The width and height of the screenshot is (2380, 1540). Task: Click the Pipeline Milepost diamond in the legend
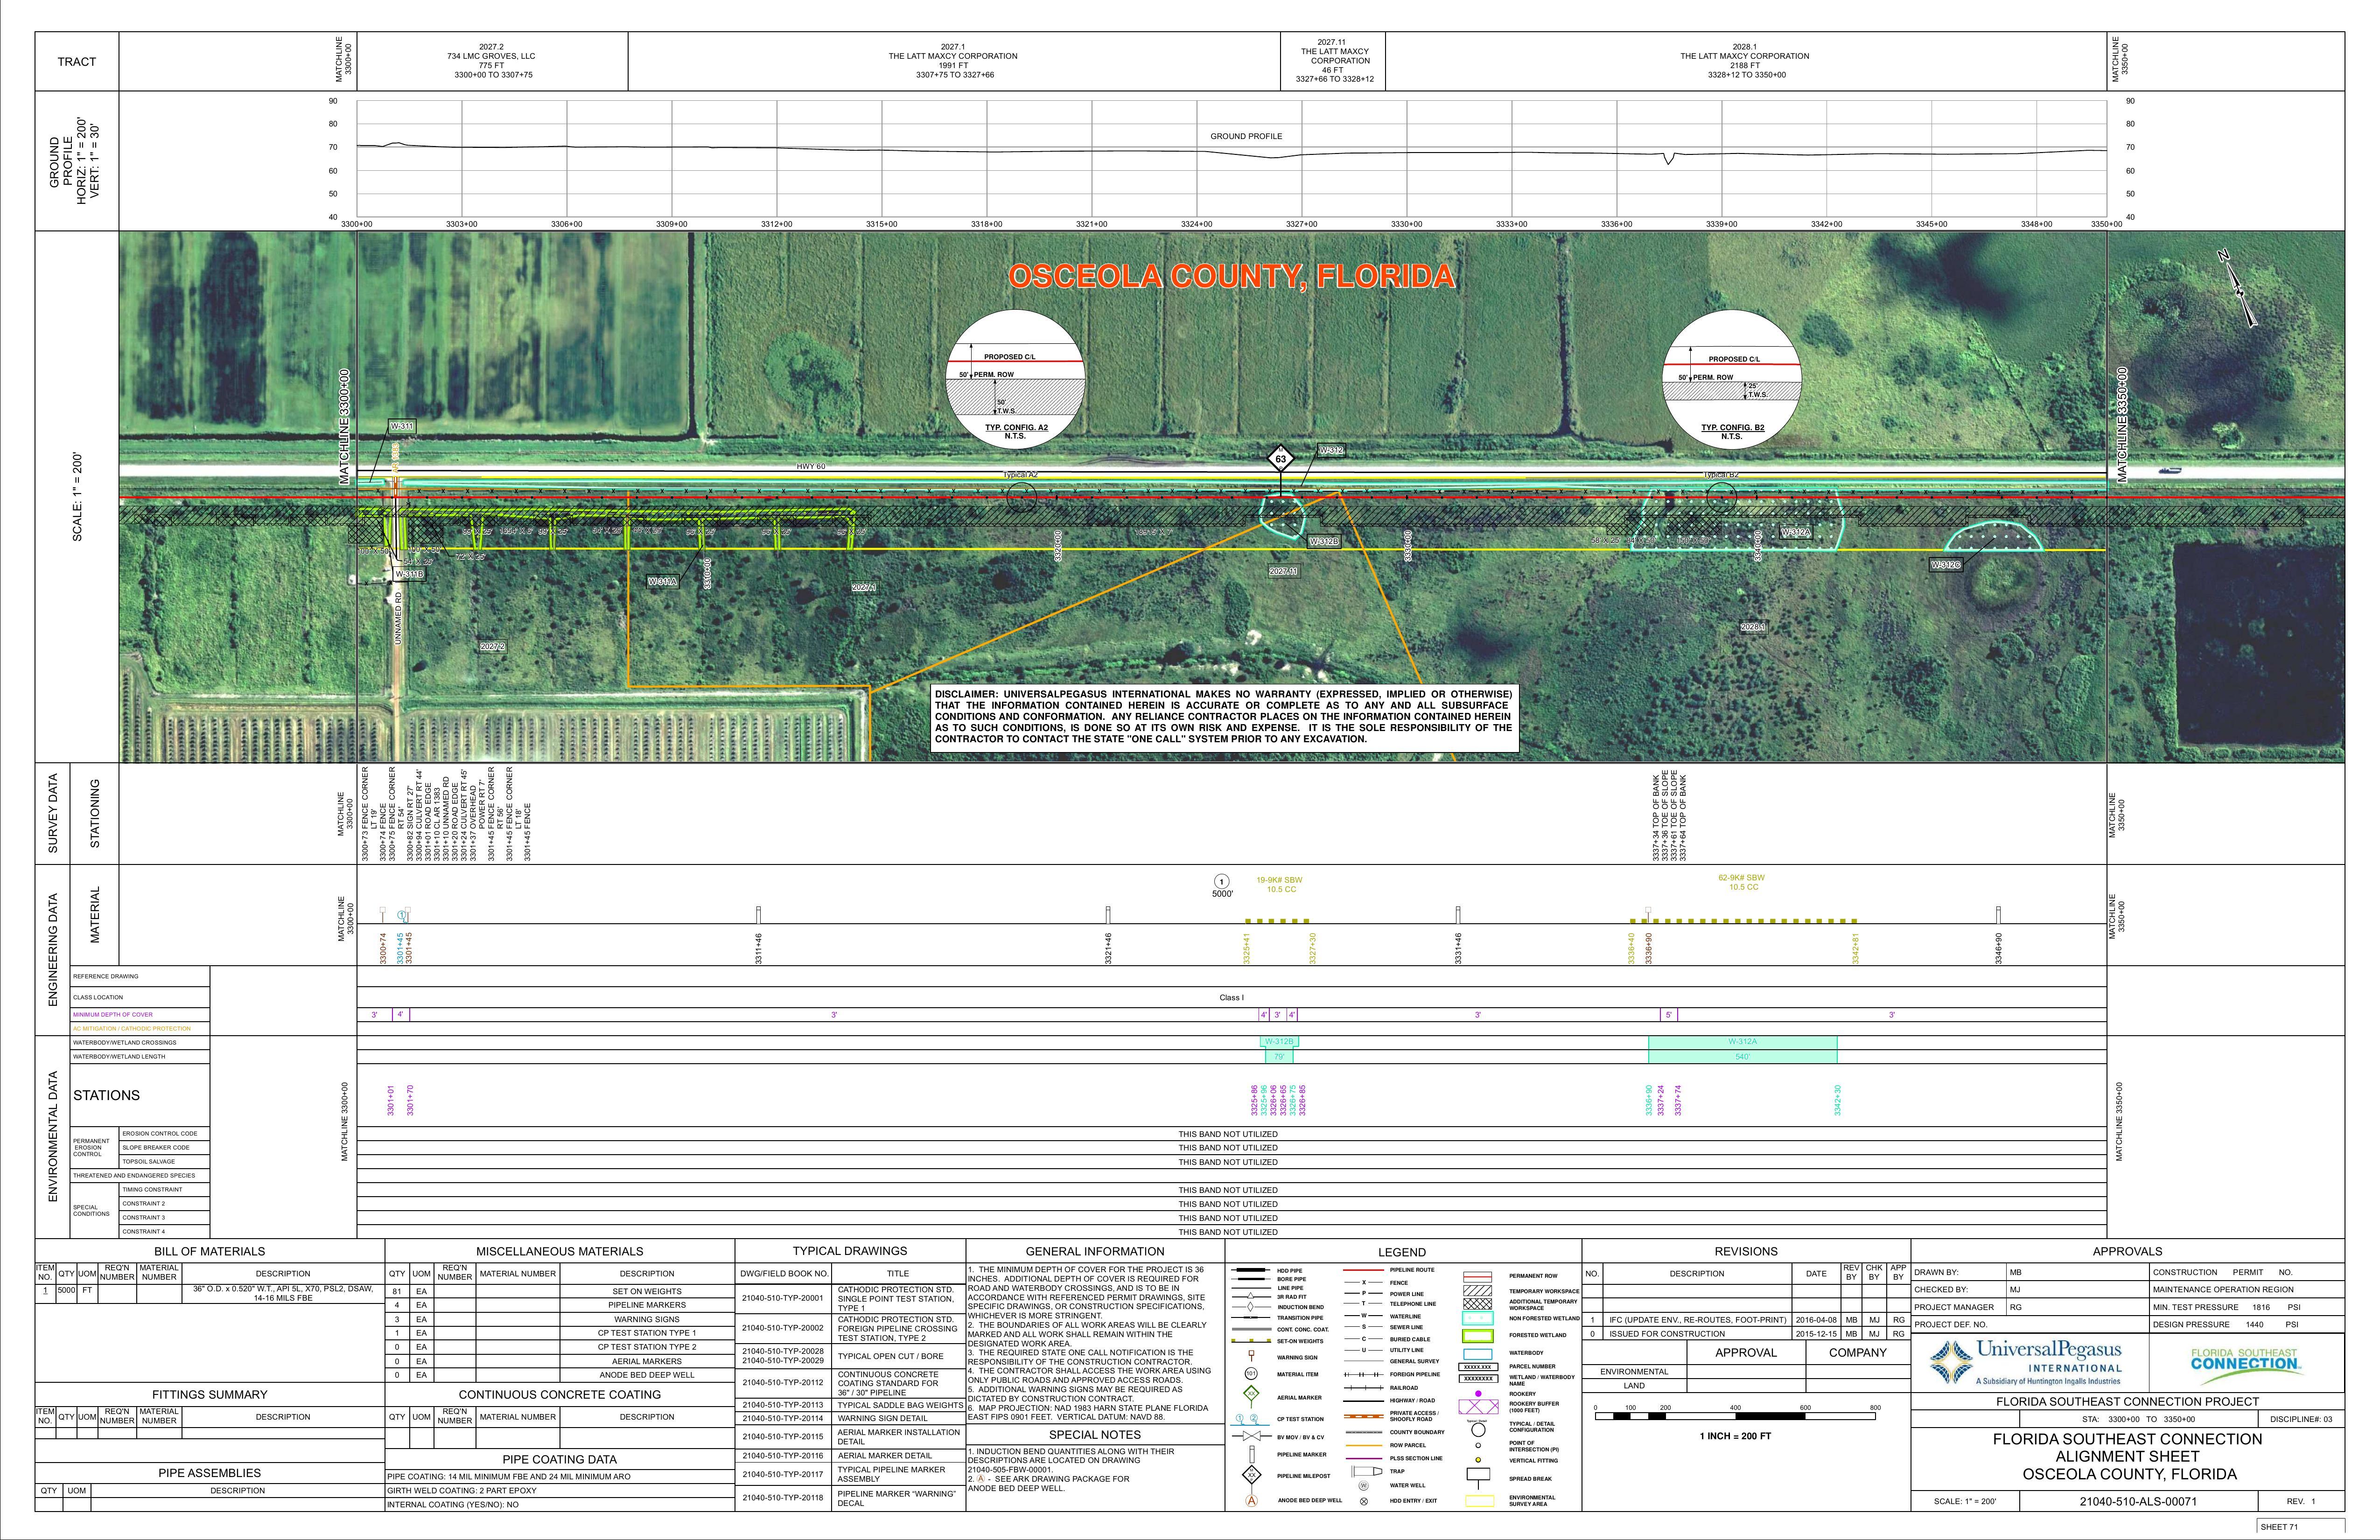point(1252,1475)
